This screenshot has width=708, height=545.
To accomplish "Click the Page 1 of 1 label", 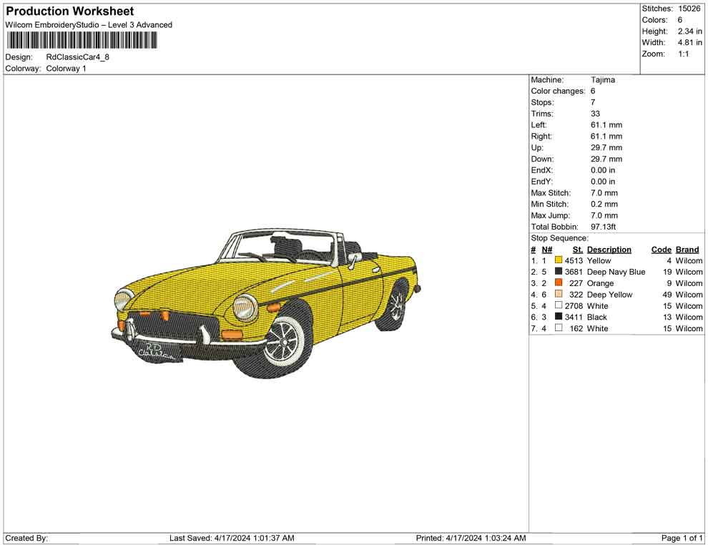I will click(x=681, y=538).
